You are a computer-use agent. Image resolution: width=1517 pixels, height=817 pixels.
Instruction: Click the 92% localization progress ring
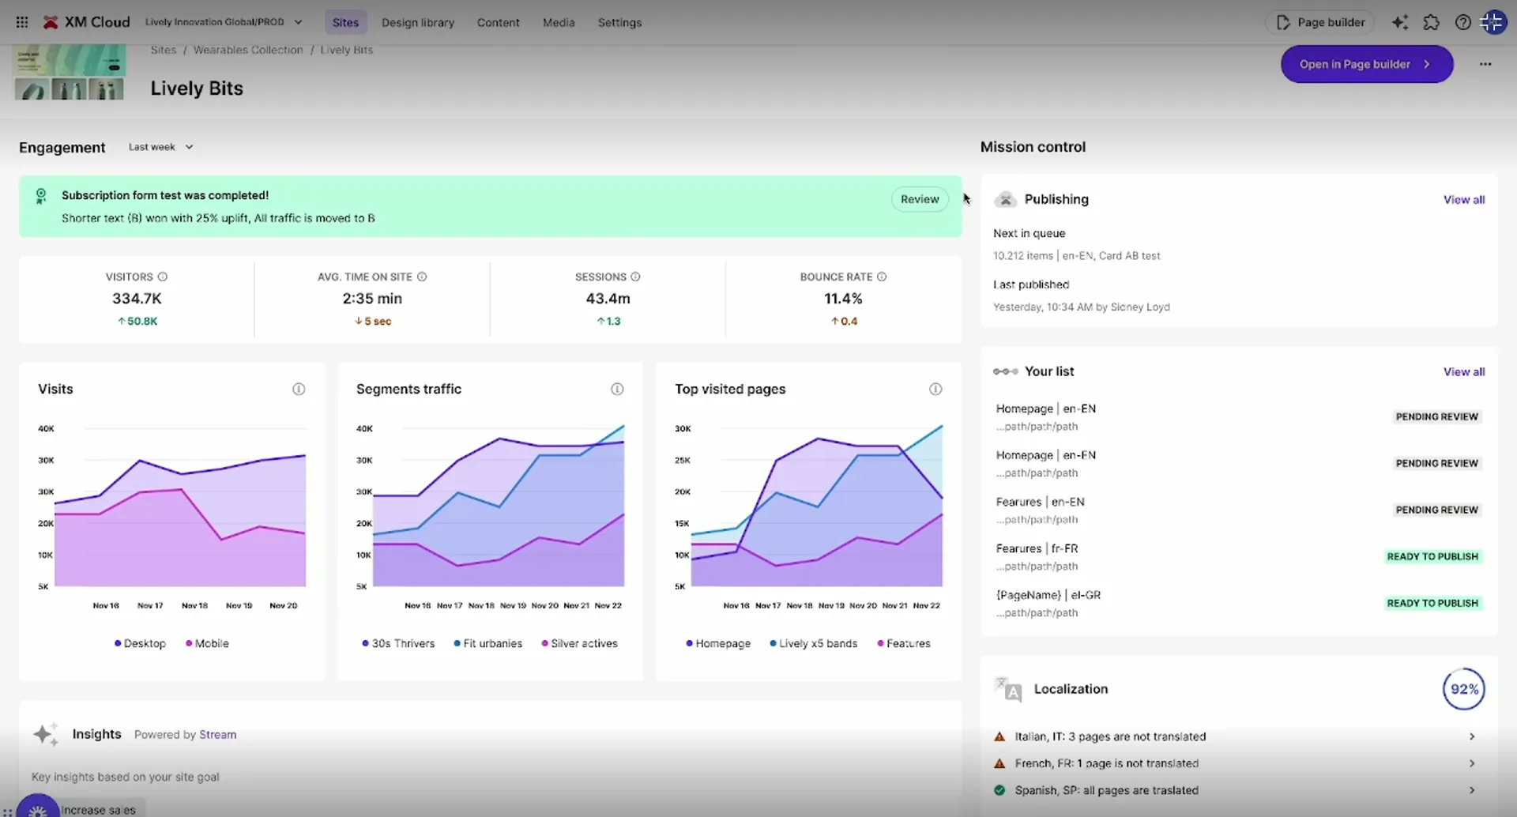click(x=1463, y=688)
